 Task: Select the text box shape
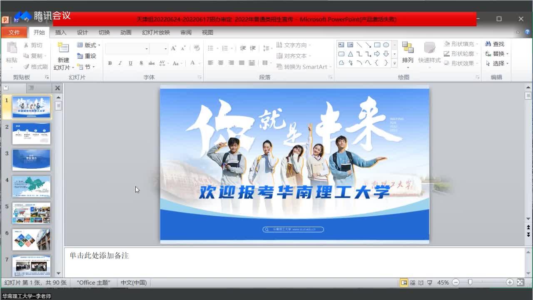coord(341,45)
